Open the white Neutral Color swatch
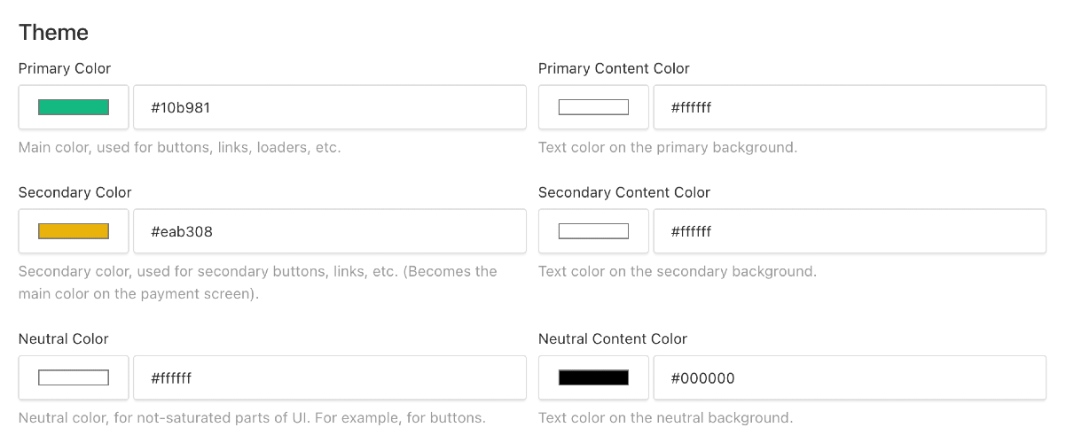Image resolution: width=1066 pixels, height=443 pixels. coord(74,377)
